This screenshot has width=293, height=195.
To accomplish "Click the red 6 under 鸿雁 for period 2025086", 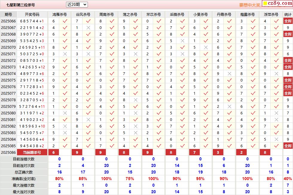I will click(x=54, y=153).
